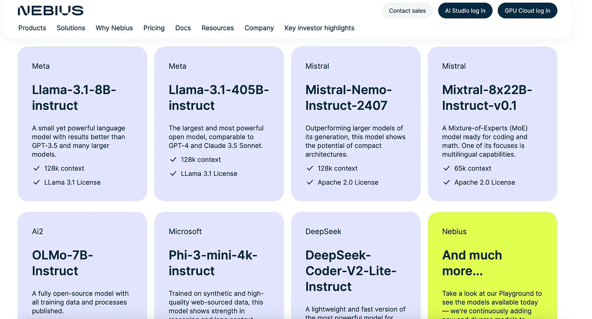
Task: Open the Resources menu
Action: 218,28
